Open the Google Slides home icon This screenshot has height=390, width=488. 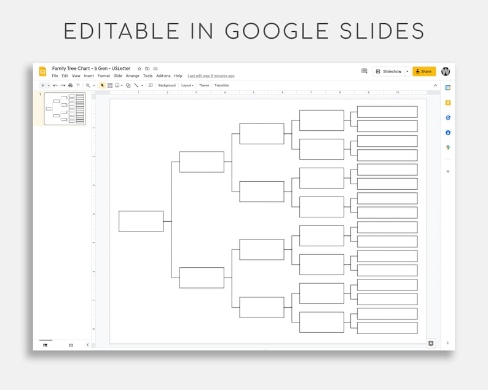pyautogui.click(x=42, y=71)
